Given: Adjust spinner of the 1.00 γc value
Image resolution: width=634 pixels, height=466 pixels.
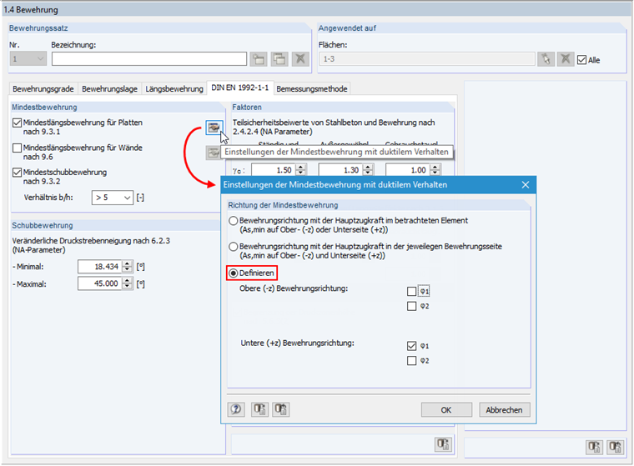Looking at the screenshot, I should coord(435,170).
